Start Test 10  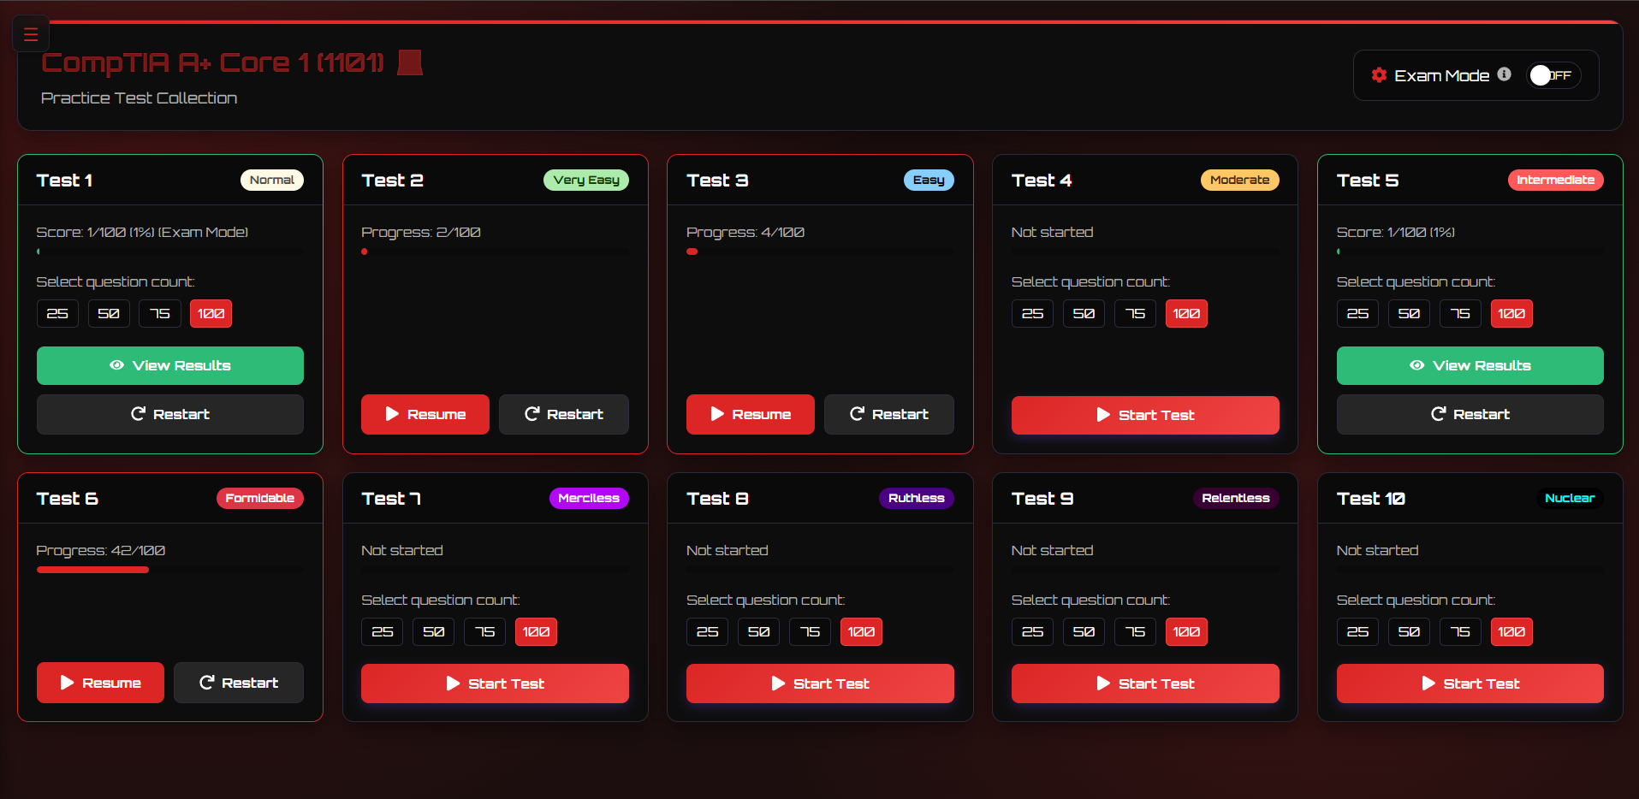pyautogui.click(x=1470, y=684)
